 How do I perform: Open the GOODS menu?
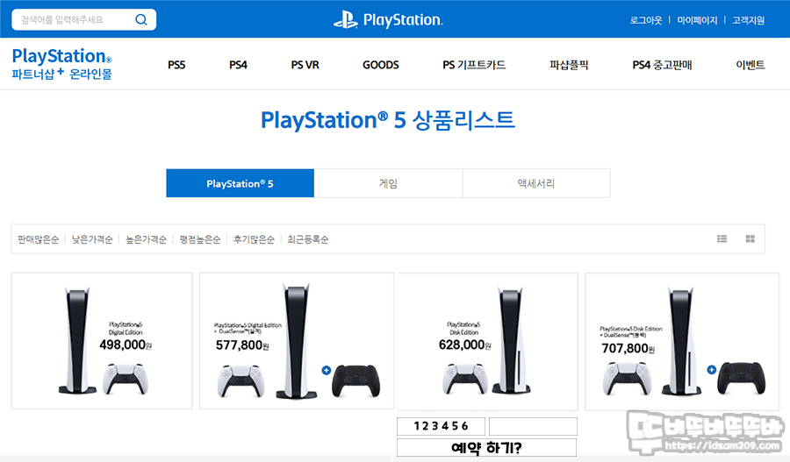[380, 65]
